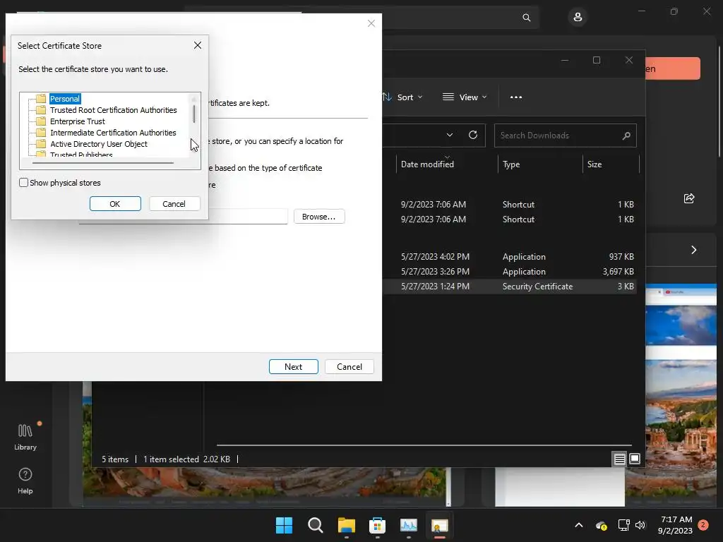Click the account profile icon
The width and height of the screenshot is (723, 542).
point(578,18)
